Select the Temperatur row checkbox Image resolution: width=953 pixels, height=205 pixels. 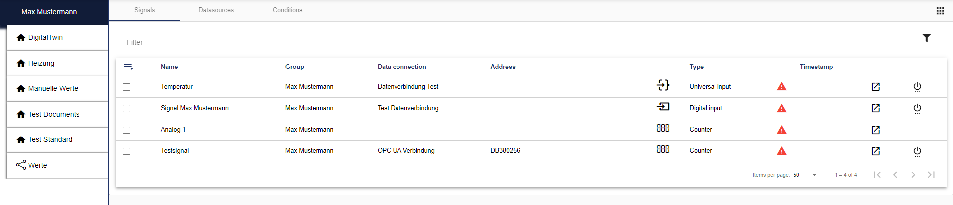[127, 87]
